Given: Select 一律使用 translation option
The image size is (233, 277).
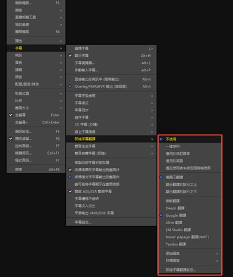Looking at the screenshot, I should pos(190,147).
